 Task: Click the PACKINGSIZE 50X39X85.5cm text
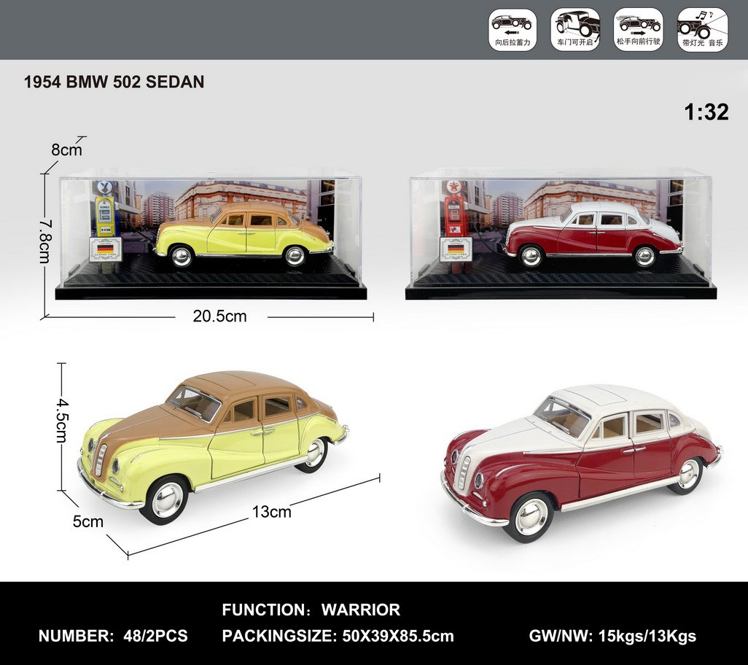click(338, 636)
